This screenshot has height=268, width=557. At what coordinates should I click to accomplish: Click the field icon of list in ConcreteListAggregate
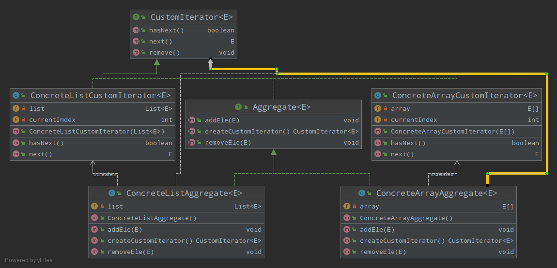coord(94,206)
